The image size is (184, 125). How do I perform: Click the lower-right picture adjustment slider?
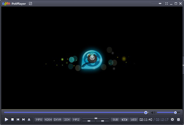point(102,121)
